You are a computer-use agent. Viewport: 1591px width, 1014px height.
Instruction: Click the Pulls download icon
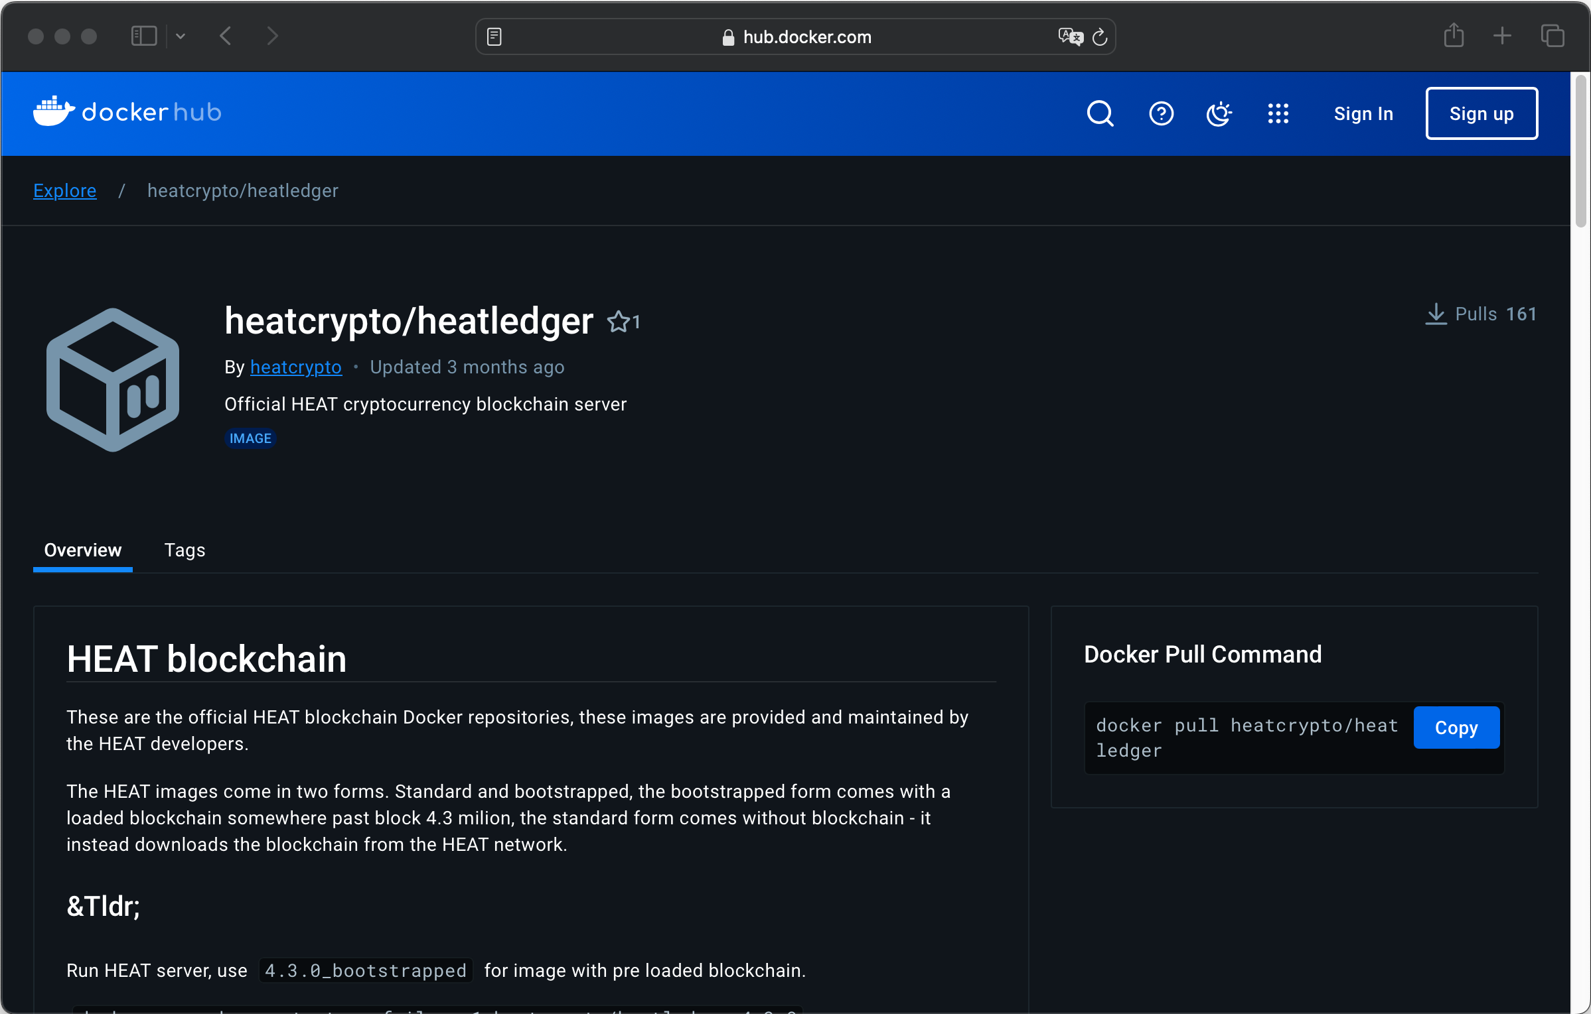coord(1436,314)
